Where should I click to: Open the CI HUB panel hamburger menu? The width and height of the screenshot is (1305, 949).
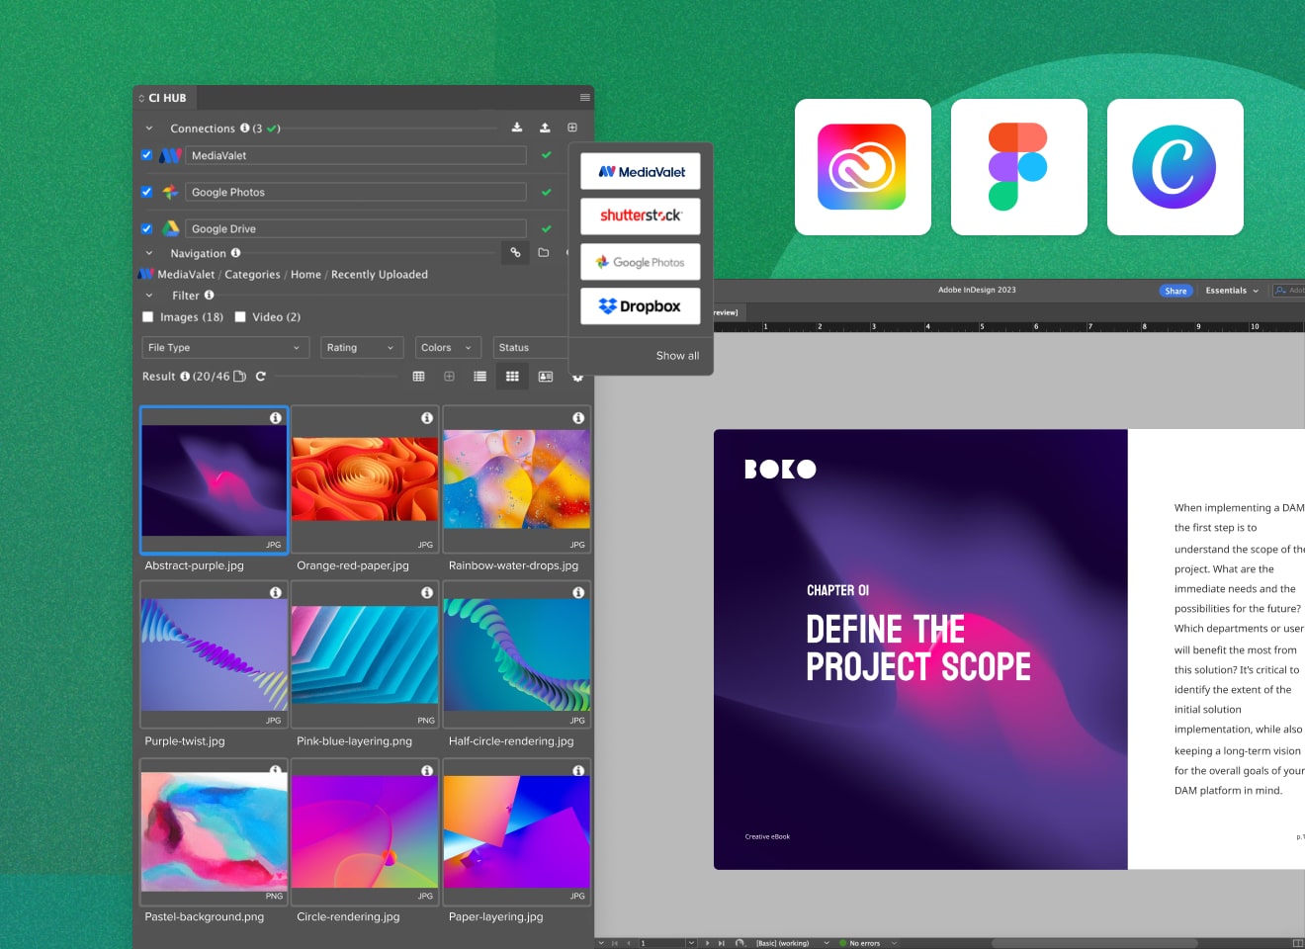(x=584, y=98)
